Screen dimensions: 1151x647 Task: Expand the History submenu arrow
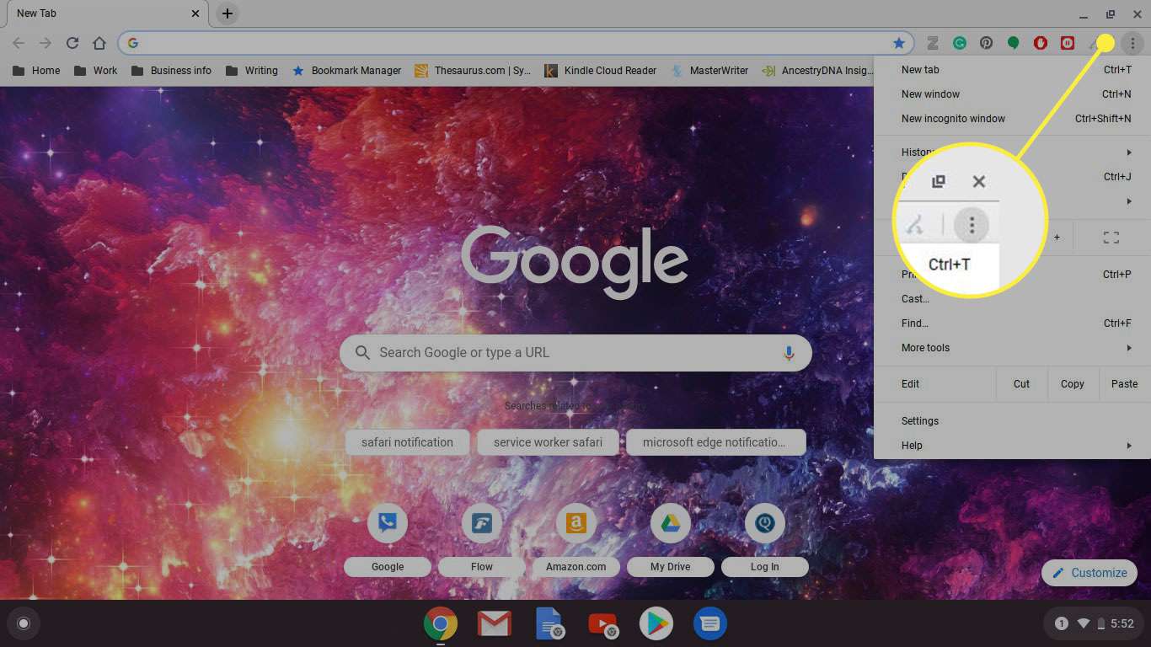click(x=1129, y=152)
